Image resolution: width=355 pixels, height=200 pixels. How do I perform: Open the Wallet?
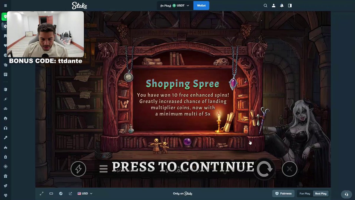pos(201,6)
